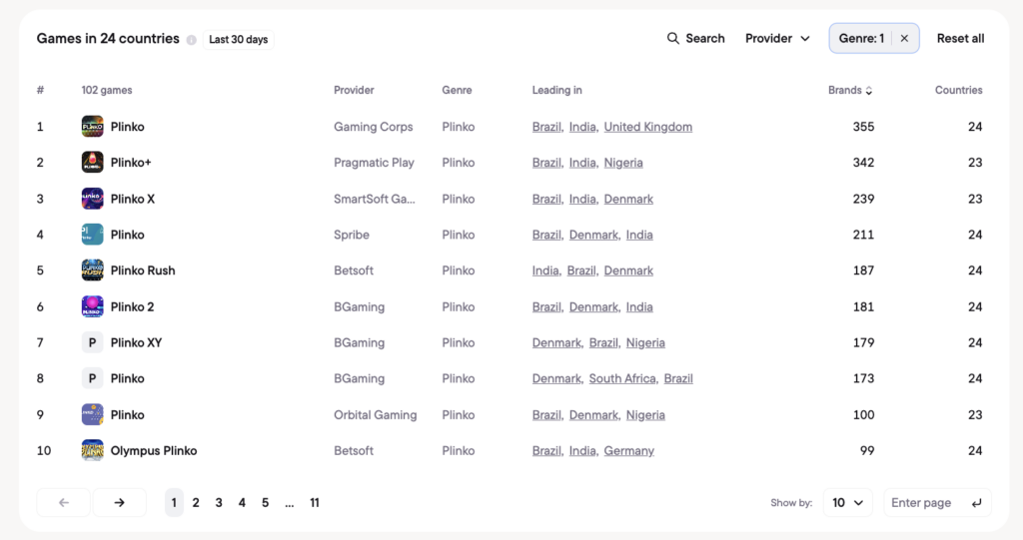Open Germany link in Olympus Plinko row
The image size is (1023, 540).
point(629,450)
